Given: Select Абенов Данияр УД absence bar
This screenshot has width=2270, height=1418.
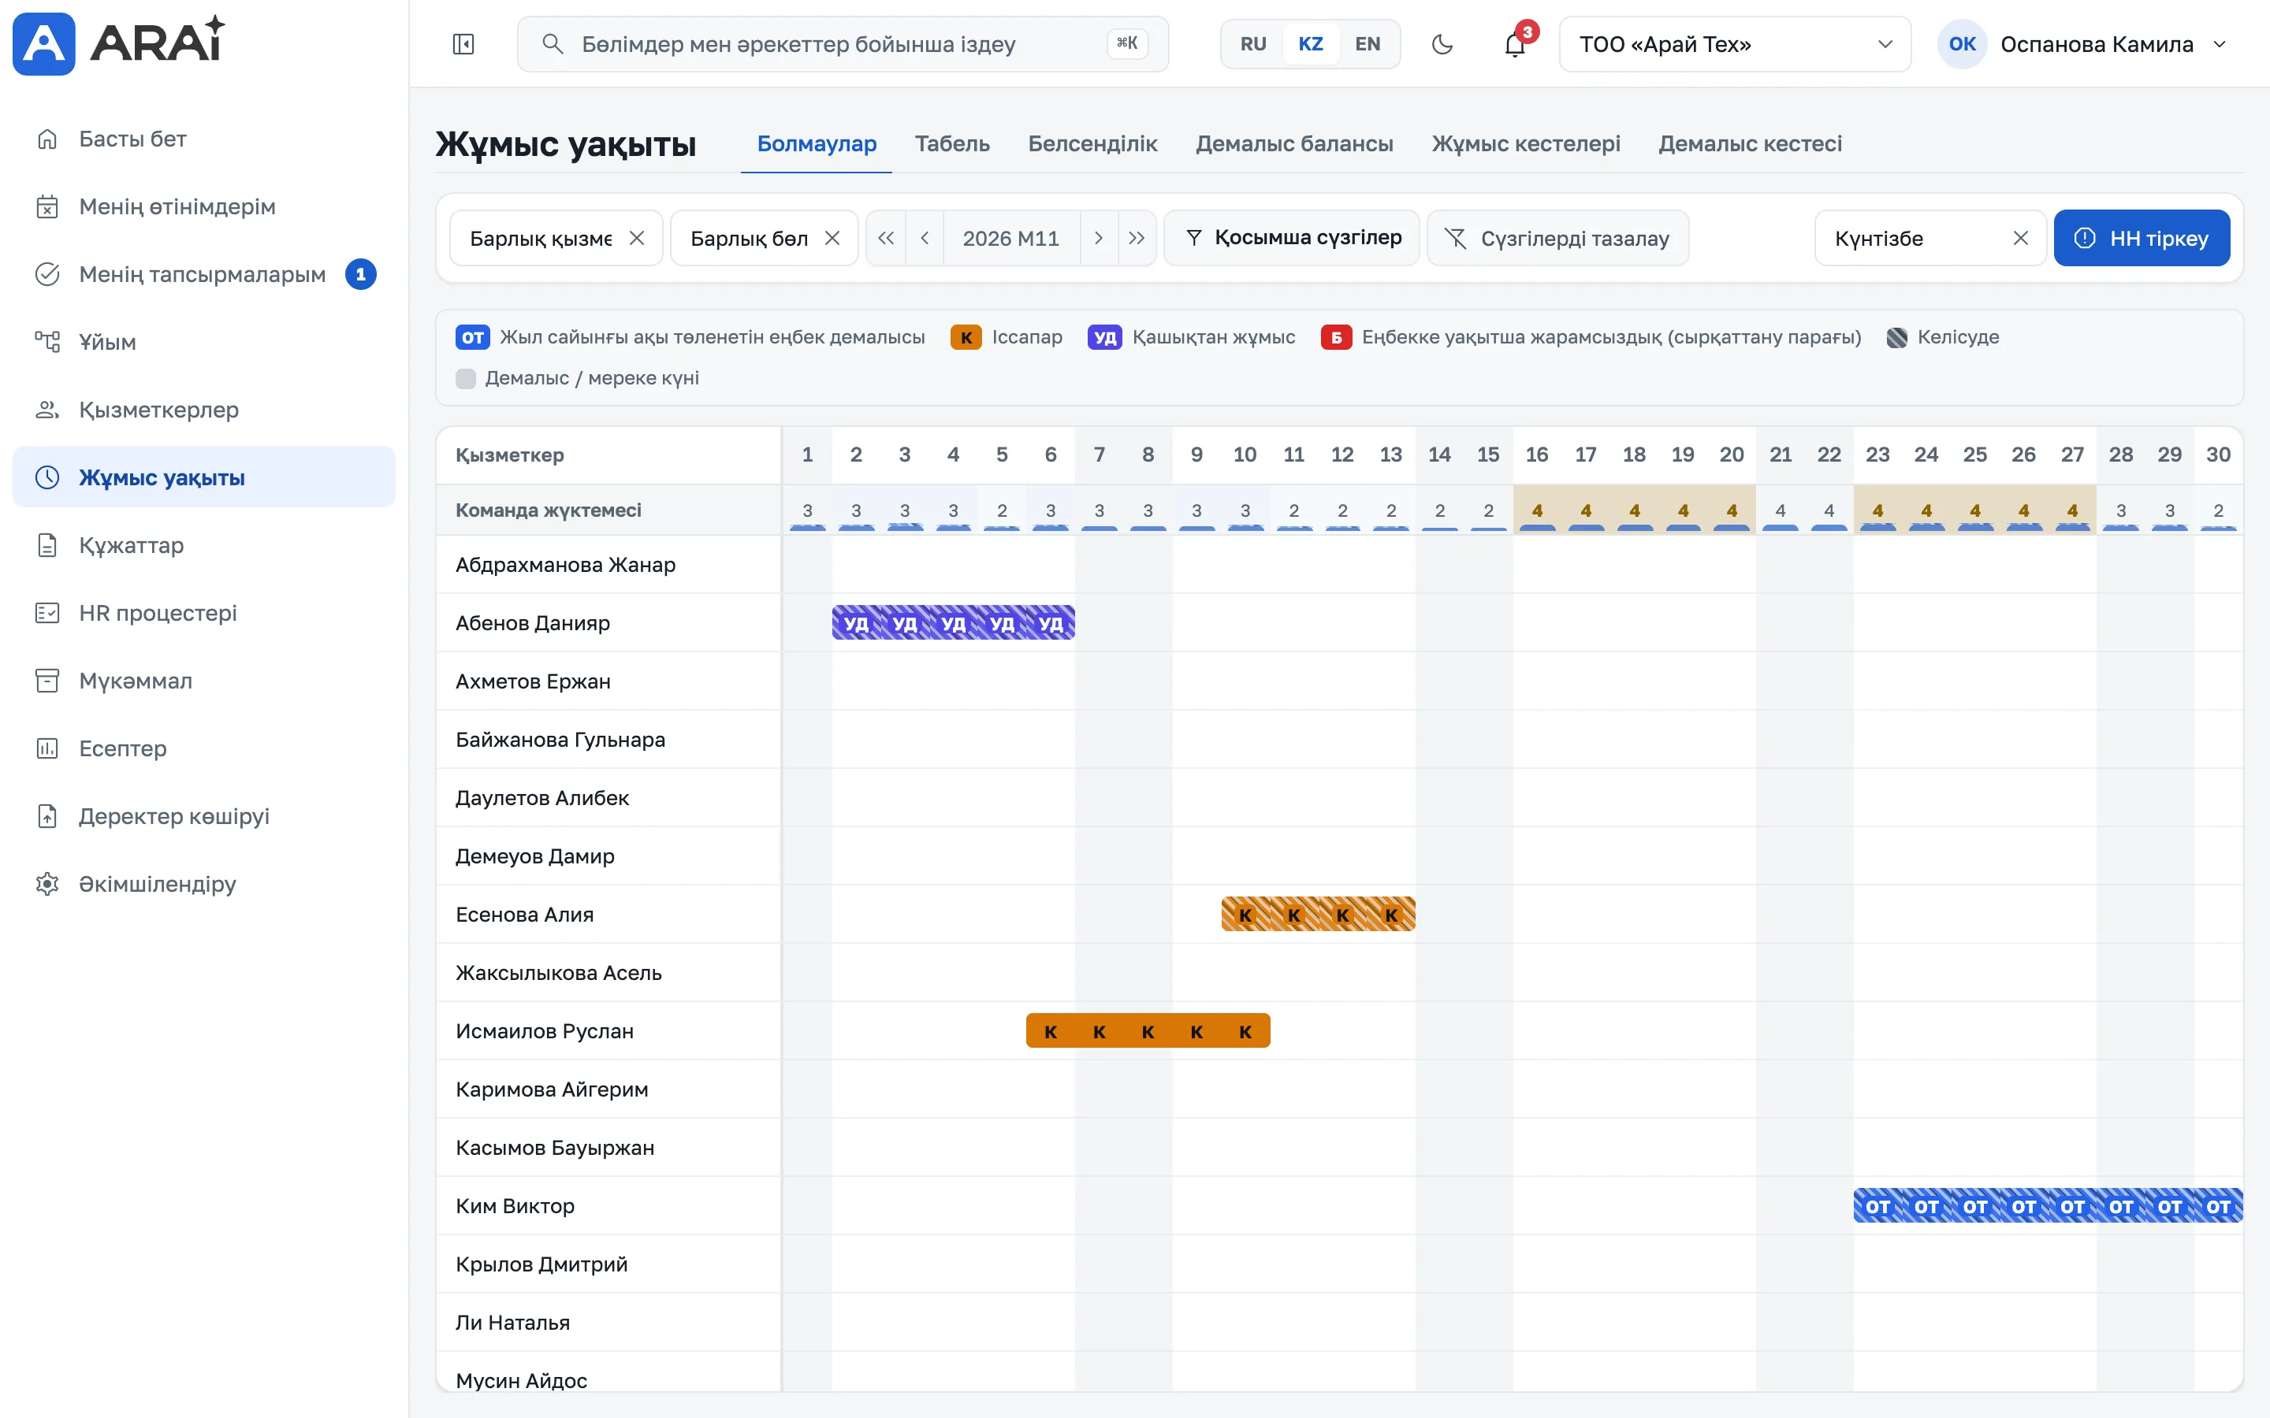Looking at the screenshot, I should click(953, 622).
